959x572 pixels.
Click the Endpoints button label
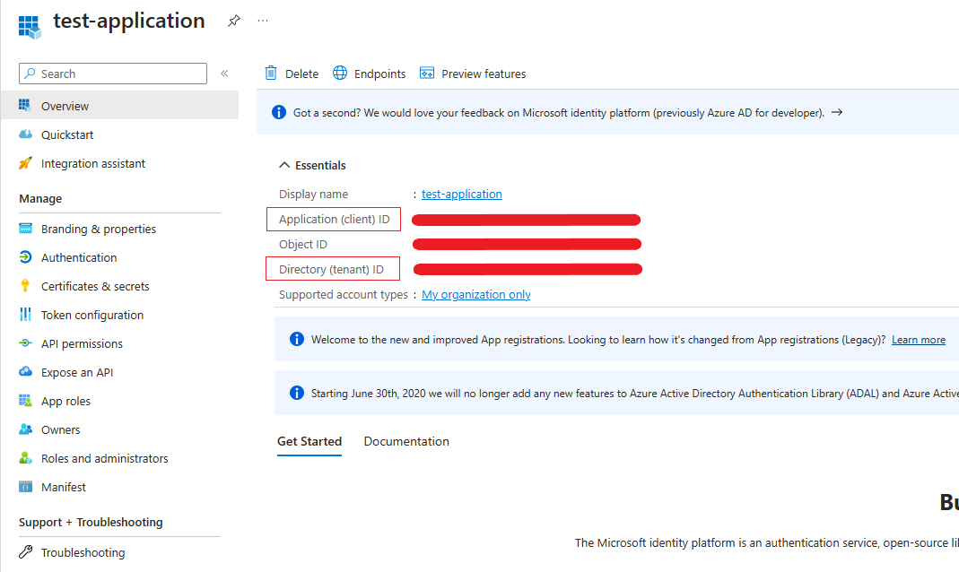tap(379, 74)
